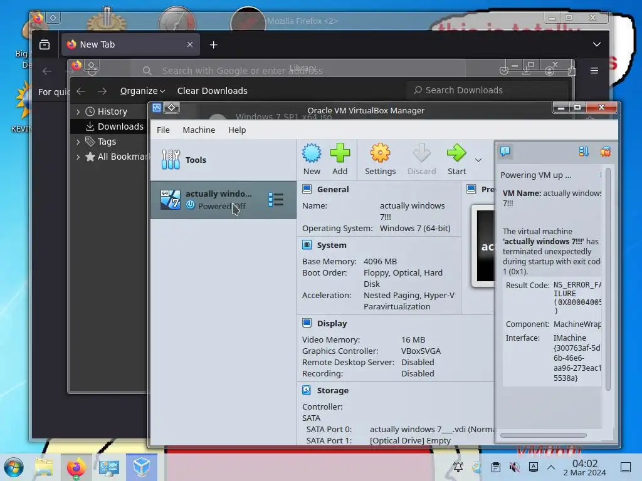Click Firefox View icon in tab bar
This screenshot has width=642, height=481.
point(45,44)
